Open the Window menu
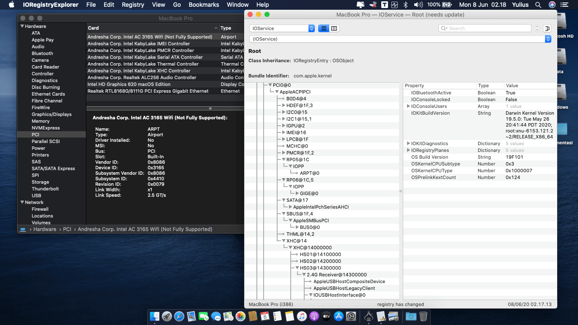 click(238, 5)
